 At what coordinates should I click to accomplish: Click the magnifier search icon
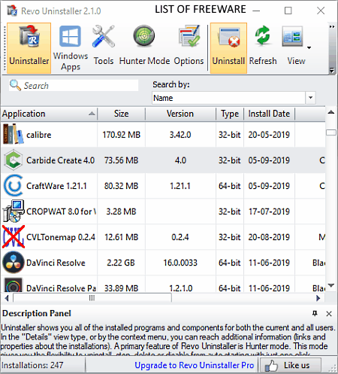(15, 85)
